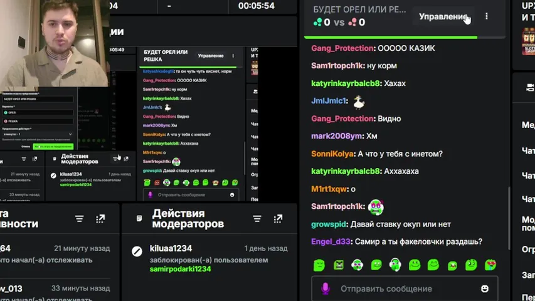Expand the prediction duration dropdown in preview

(x=38, y=134)
